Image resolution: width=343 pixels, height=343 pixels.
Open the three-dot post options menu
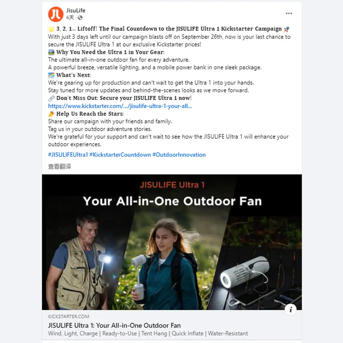(x=289, y=14)
